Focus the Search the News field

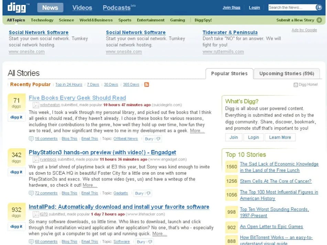pyautogui.click(x=291, y=8)
